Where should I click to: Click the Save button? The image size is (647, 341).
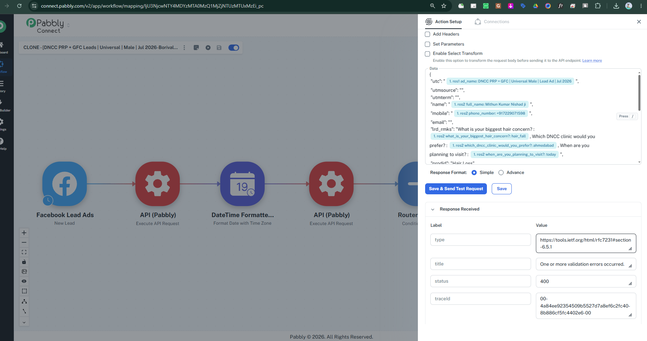pos(502,189)
